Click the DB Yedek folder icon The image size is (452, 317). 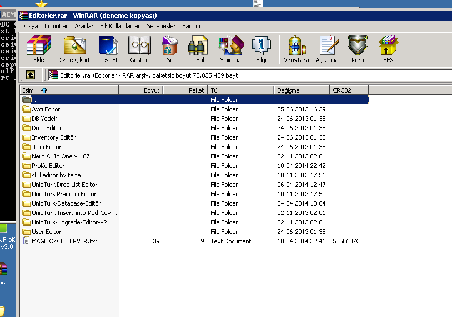(27, 119)
